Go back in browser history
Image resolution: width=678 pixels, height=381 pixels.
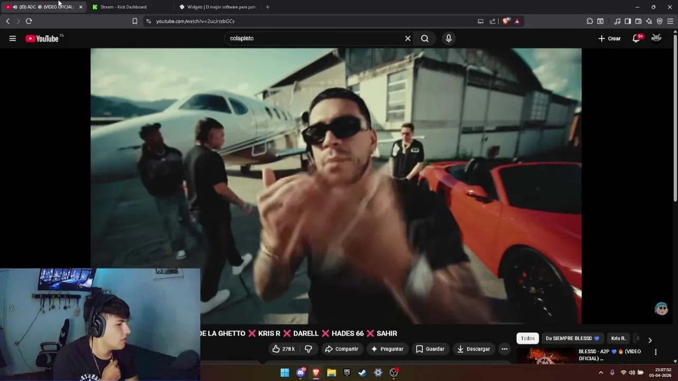pos(7,21)
